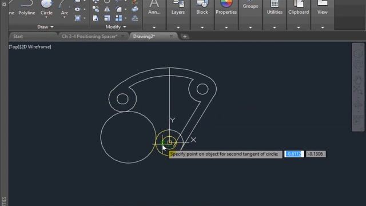366x206 pixels.
Task: Select the Pan tool in navigation bar
Action: 358,80
